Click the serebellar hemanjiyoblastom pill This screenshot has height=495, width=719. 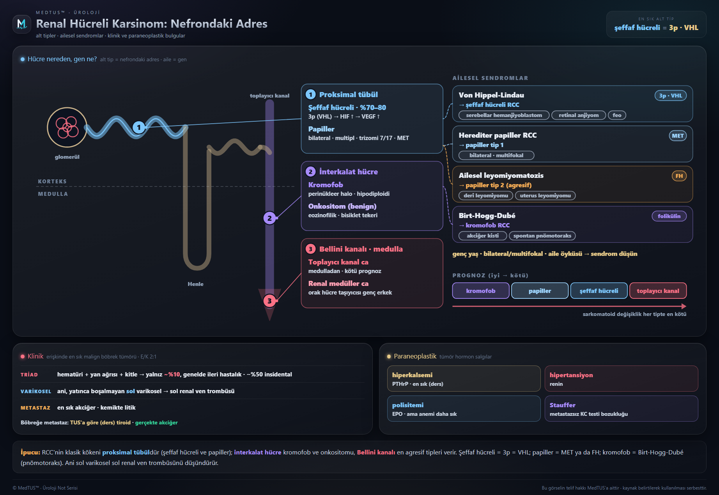click(x=504, y=115)
